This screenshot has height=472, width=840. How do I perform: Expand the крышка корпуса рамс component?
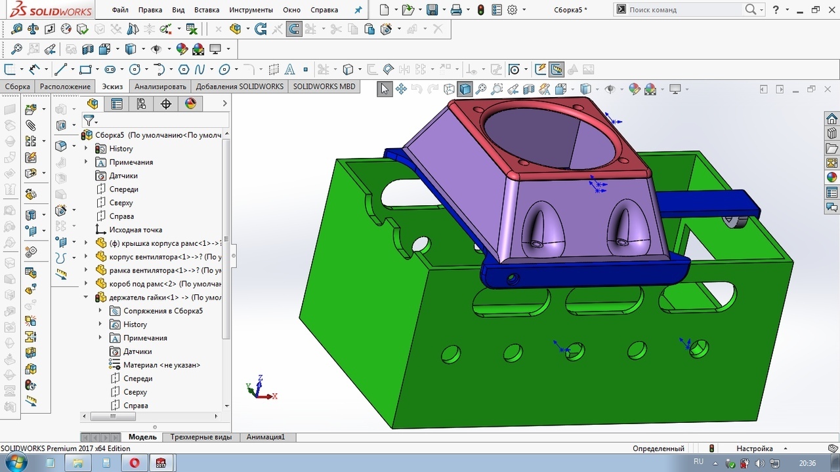pos(86,243)
